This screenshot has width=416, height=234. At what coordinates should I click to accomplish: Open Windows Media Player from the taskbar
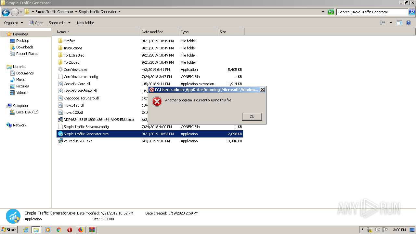pyautogui.click(x=48, y=230)
